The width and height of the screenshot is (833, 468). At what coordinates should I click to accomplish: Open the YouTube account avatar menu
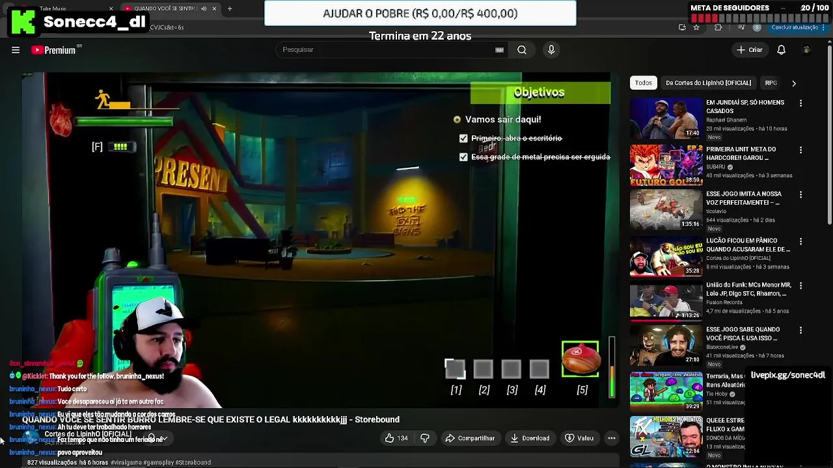[x=806, y=50]
